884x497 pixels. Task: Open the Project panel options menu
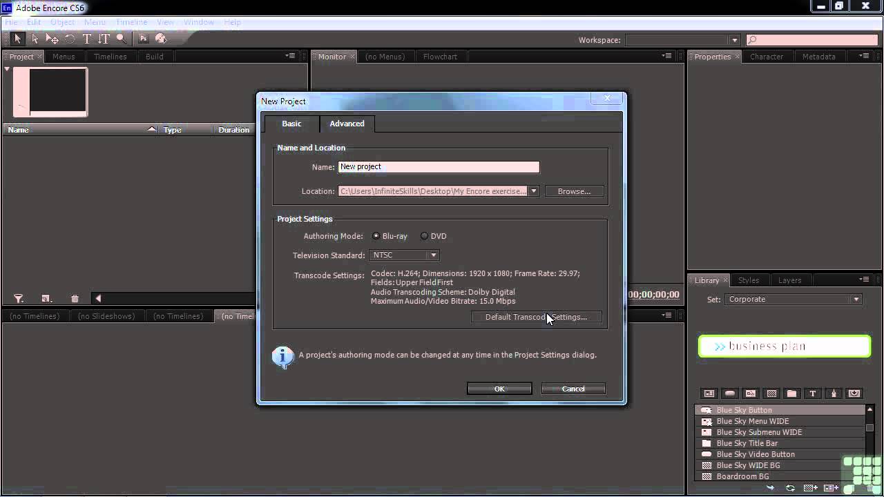(x=290, y=56)
